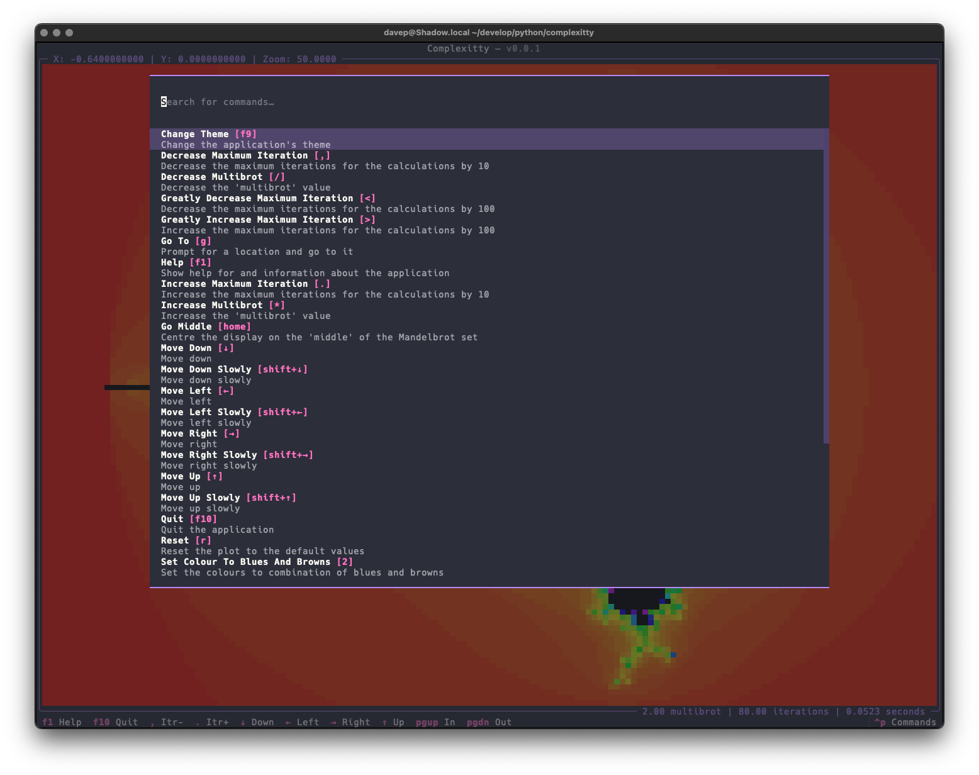
Task: Click "pgup In" to zoom in
Action: point(434,722)
